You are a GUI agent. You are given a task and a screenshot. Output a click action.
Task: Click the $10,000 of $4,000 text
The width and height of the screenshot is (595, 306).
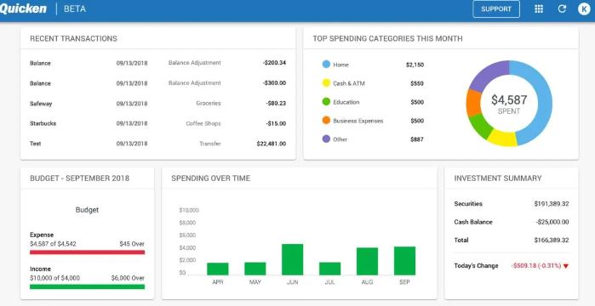54,278
